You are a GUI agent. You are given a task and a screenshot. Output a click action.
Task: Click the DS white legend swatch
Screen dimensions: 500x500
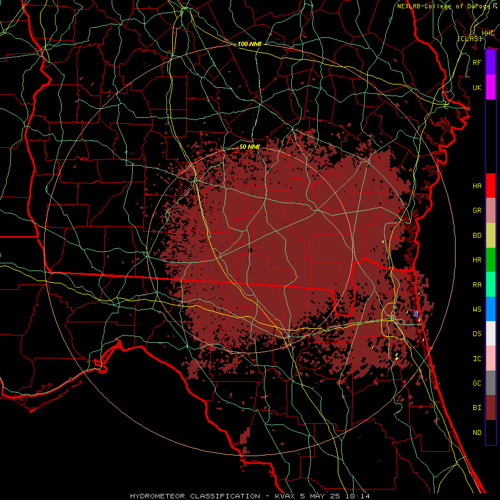[x=491, y=333]
